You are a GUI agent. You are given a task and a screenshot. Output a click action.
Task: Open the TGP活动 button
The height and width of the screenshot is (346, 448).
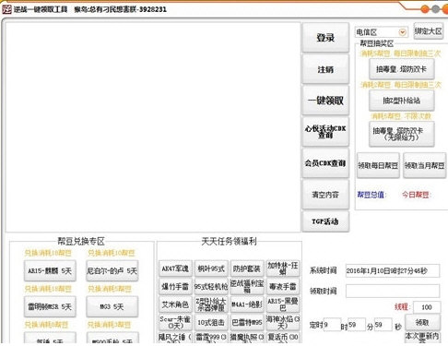[x=325, y=221]
